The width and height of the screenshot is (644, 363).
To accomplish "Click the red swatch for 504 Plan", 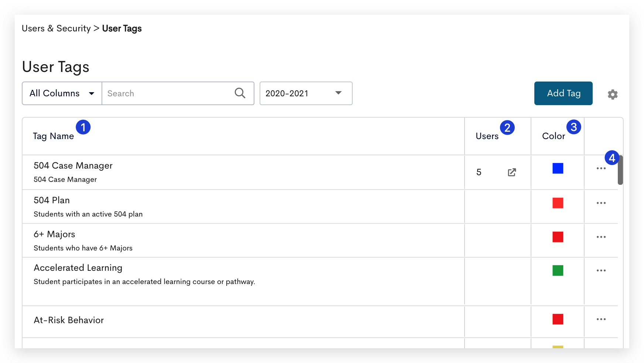I will [558, 203].
